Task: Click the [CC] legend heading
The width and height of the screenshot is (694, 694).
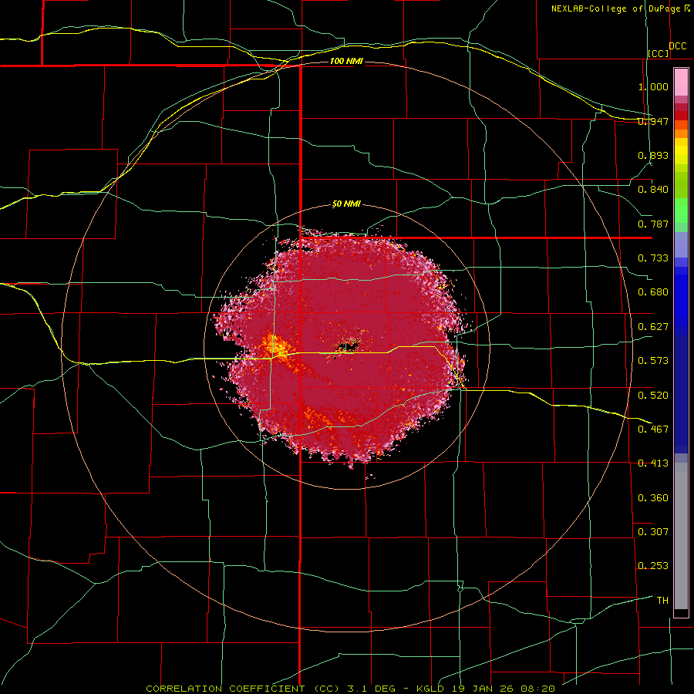Action: (659, 53)
